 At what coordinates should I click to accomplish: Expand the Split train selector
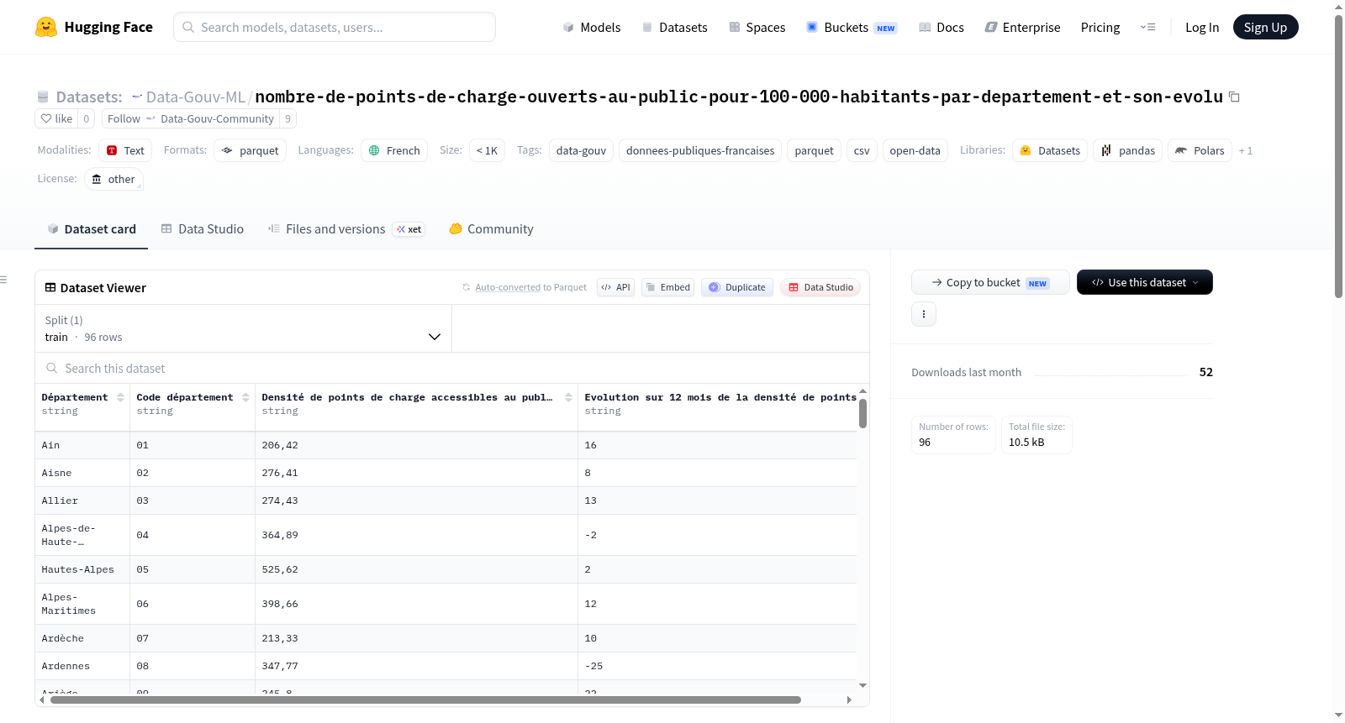point(243,328)
